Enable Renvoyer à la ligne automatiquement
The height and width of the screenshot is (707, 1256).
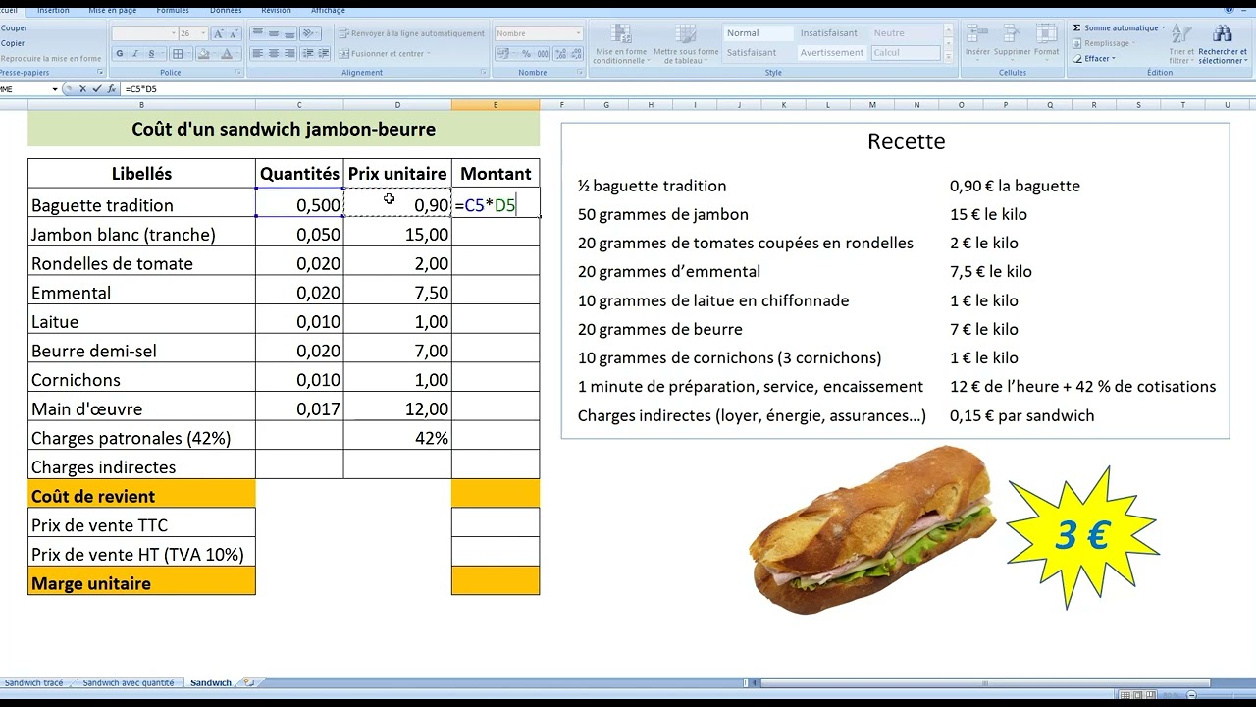(x=412, y=33)
